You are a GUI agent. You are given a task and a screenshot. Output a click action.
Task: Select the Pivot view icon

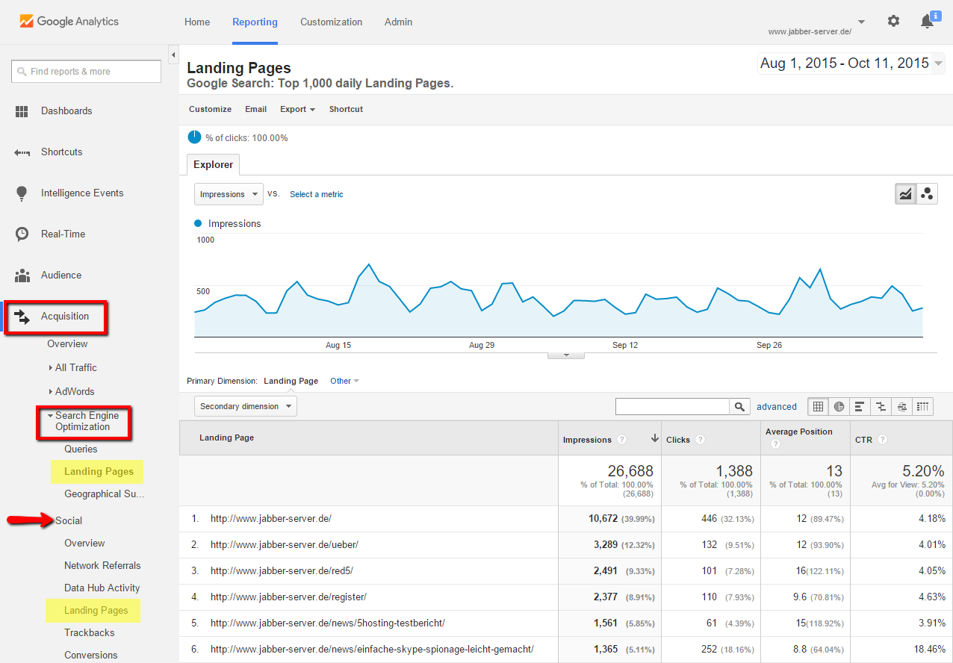coord(923,406)
